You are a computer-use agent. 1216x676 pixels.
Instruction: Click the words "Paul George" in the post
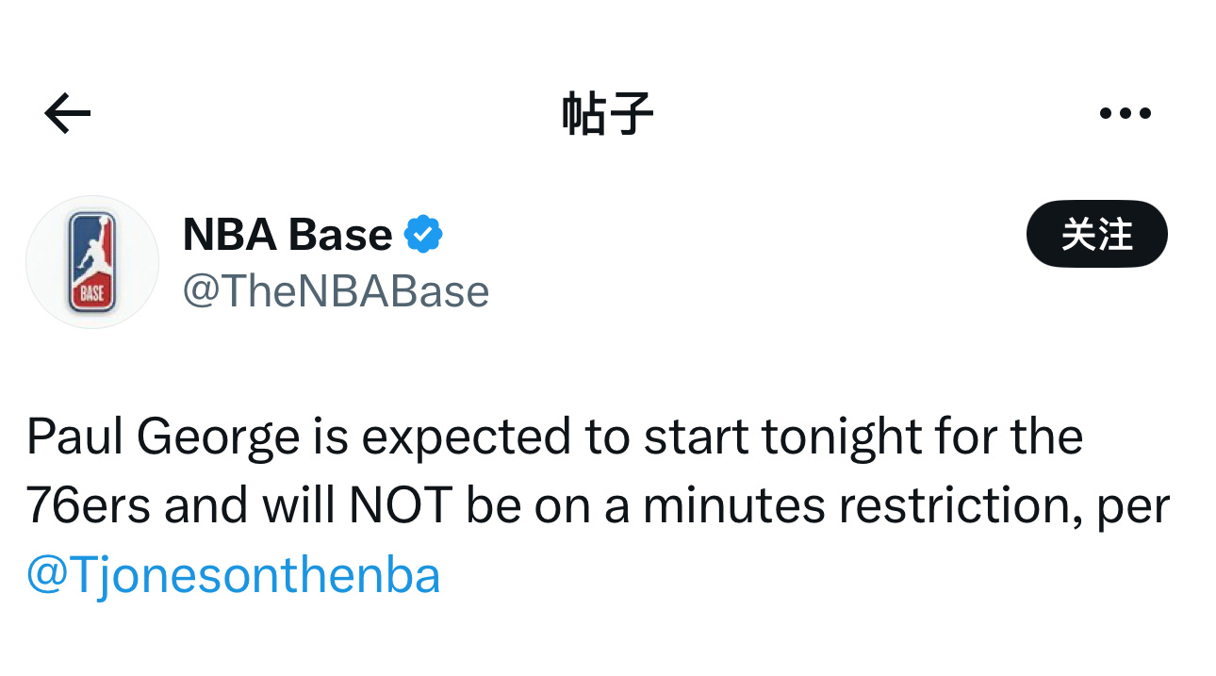tap(163, 437)
